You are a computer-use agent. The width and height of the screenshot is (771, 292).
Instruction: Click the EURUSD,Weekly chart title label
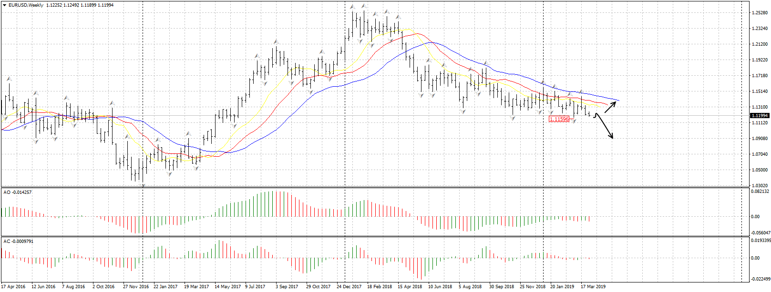click(26, 5)
